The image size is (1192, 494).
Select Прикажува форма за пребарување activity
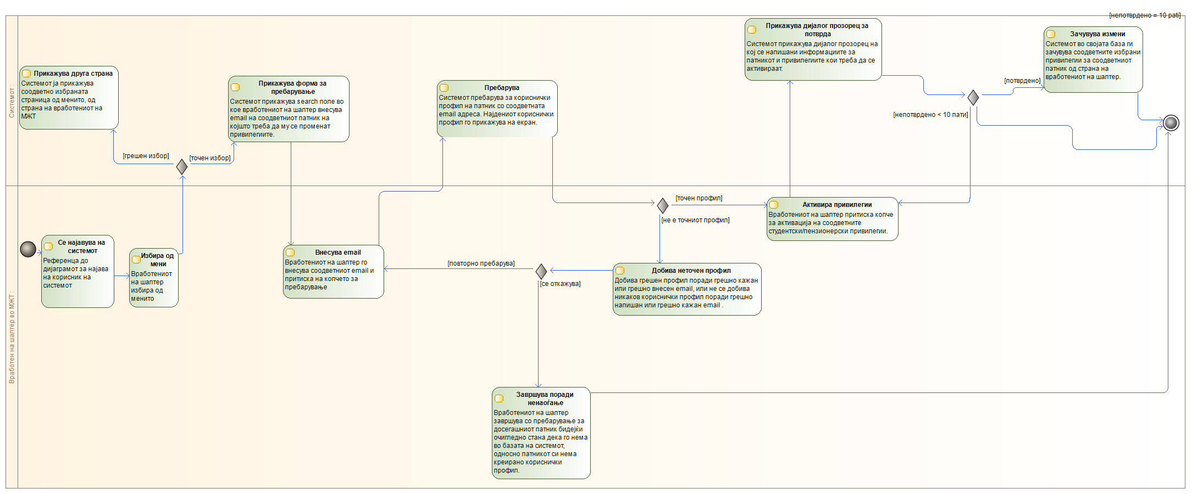289,109
